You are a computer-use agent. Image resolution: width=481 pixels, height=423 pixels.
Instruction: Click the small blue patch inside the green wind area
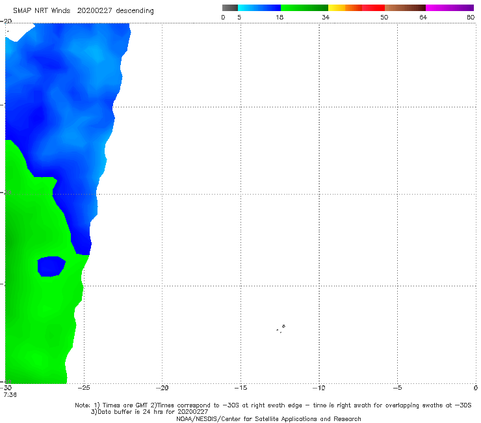51,266
